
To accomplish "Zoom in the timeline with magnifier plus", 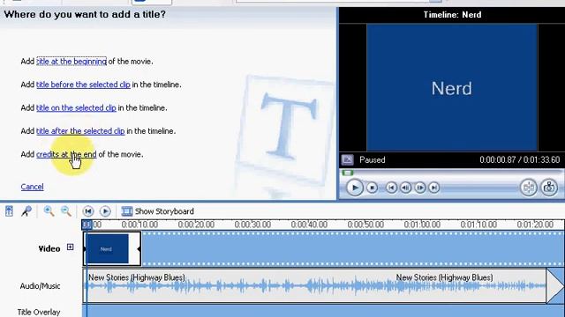I will pos(49,211).
